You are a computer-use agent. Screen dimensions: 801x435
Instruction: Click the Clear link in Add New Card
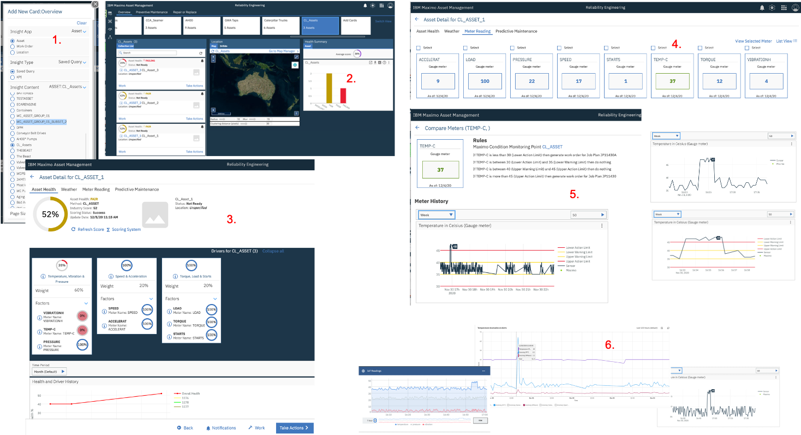82,23
